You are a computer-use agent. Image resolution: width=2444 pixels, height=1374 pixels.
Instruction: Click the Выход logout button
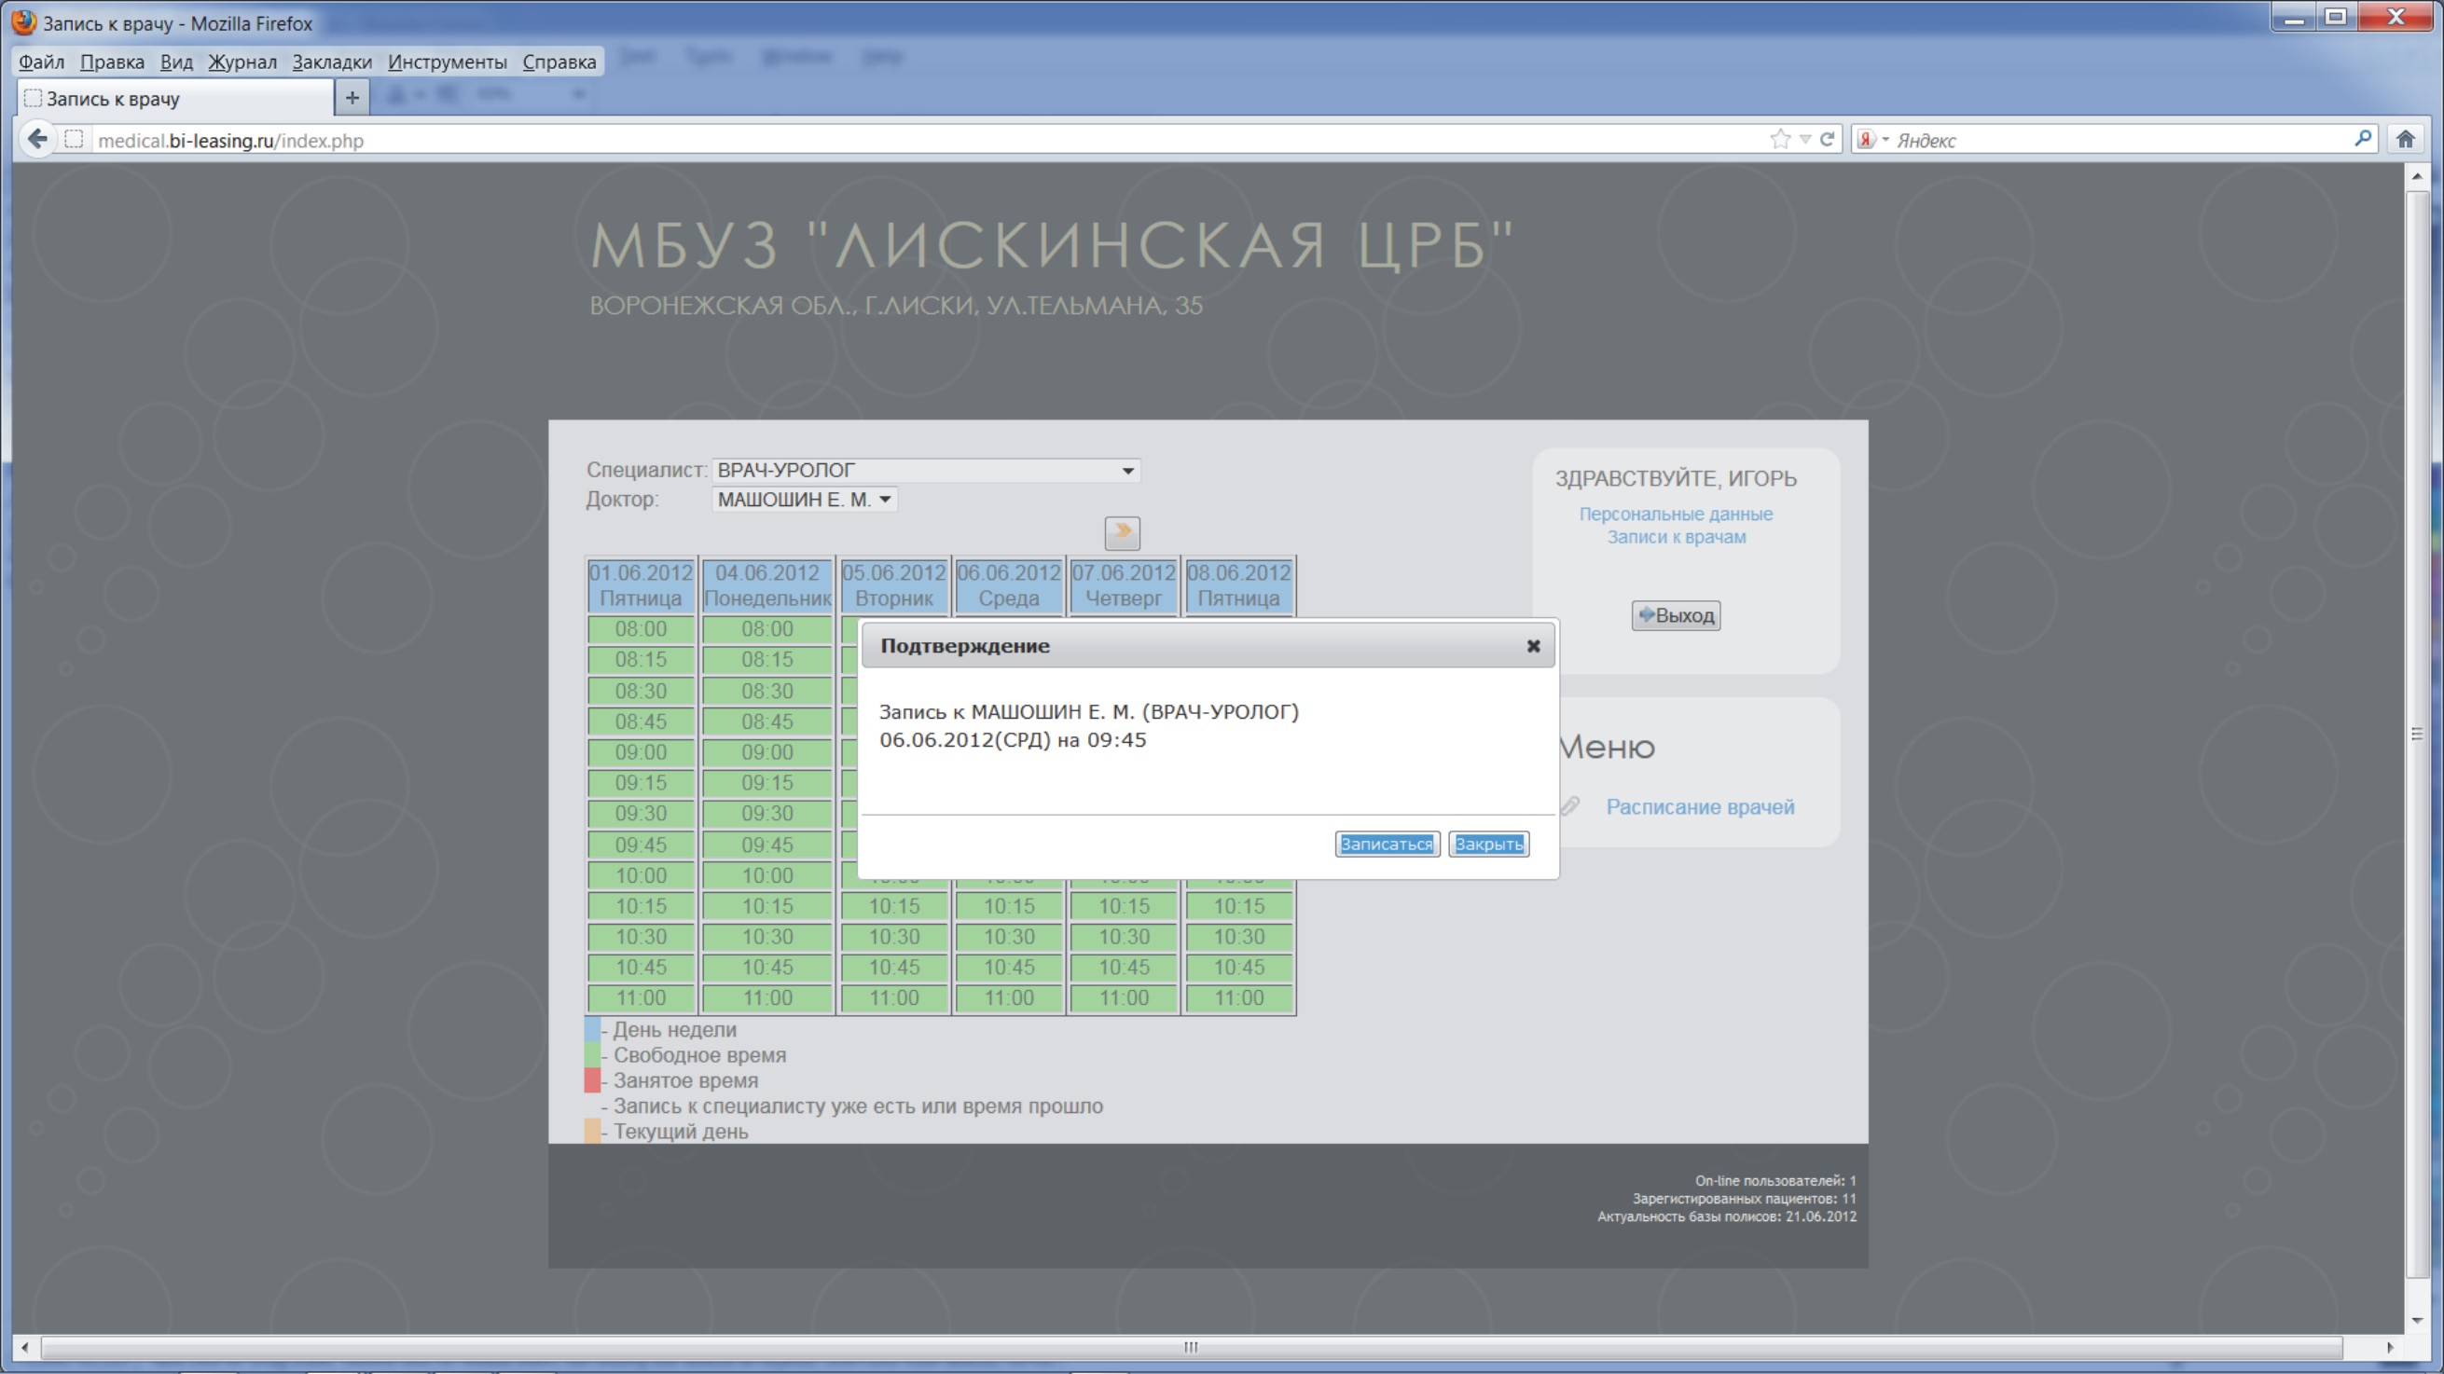pos(1676,615)
